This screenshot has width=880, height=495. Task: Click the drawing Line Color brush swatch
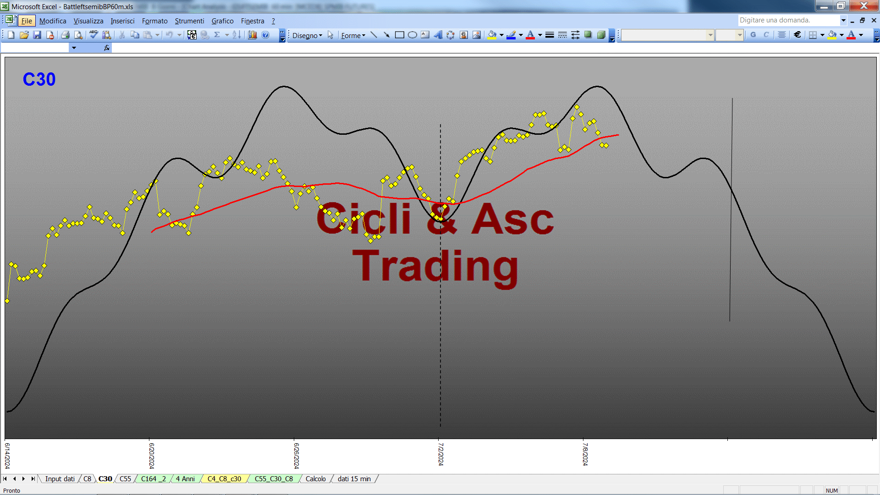pos(511,35)
